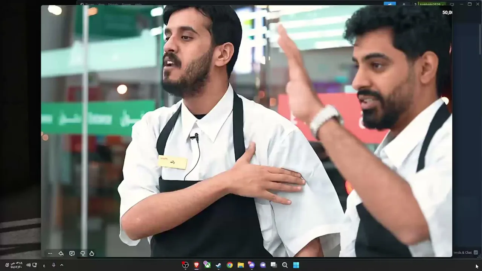This screenshot has height=271, width=482.
Task: Open Task View from the taskbar
Action: (x=274, y=265)
